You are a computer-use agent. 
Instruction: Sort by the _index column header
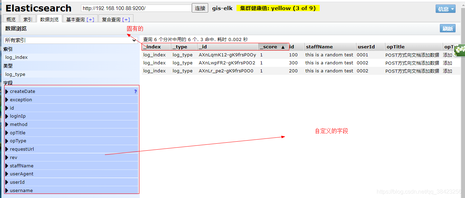point(156,47)
